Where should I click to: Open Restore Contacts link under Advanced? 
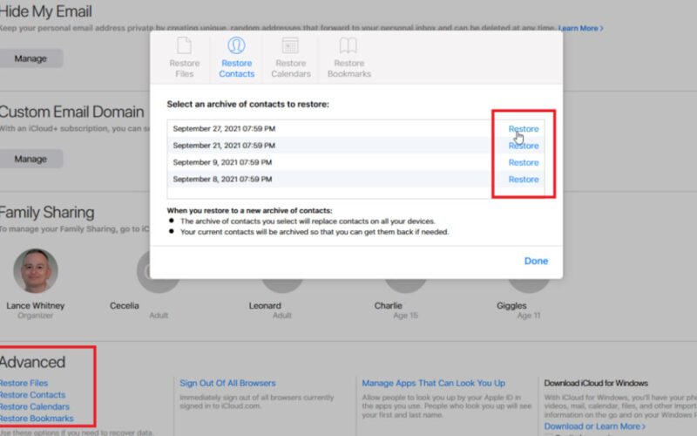coord(32,395)
